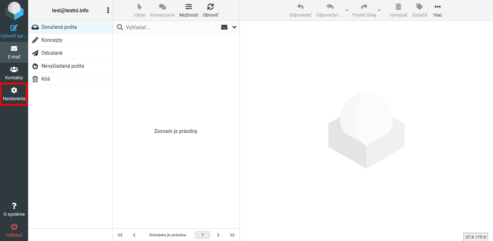The image size is (493, 241).
Task: Click the Obnoviť refresh icon
Action: click(210, 7)
